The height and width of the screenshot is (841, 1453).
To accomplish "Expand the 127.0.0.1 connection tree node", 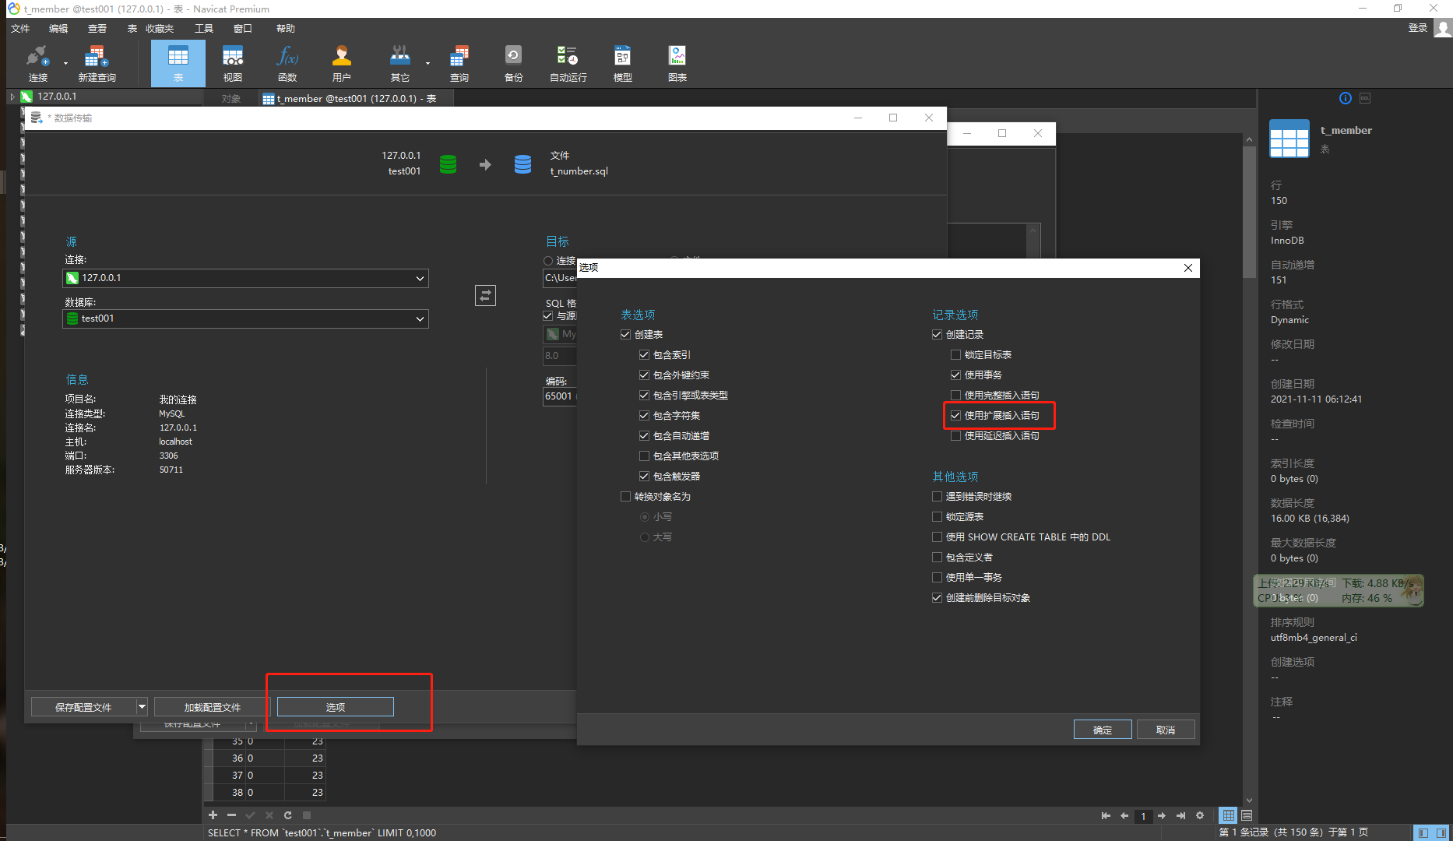I will click(12, 97).
